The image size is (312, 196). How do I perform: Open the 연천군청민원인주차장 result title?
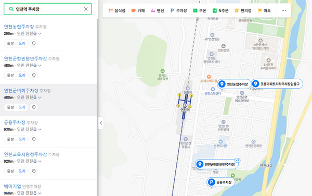(x=25, y=58)
